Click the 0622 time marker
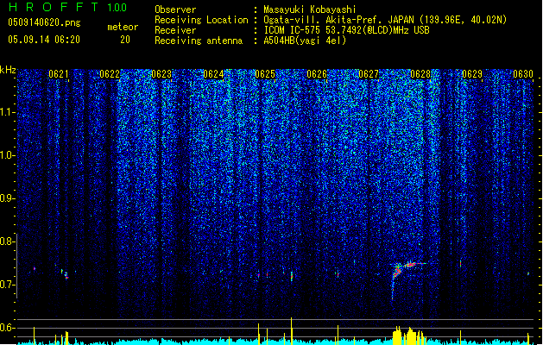The image size is (543, 345). coord(110,74)
